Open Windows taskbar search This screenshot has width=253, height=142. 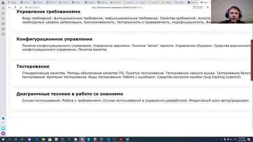pos(9,139)
